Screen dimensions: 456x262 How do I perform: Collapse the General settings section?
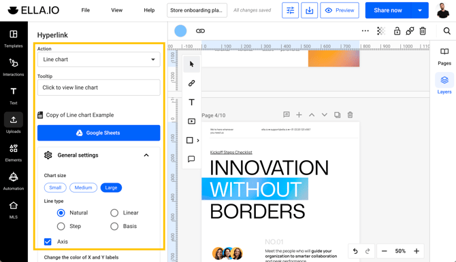[x=146, y=155]
